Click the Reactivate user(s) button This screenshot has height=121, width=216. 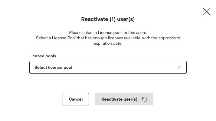point(124,99)
